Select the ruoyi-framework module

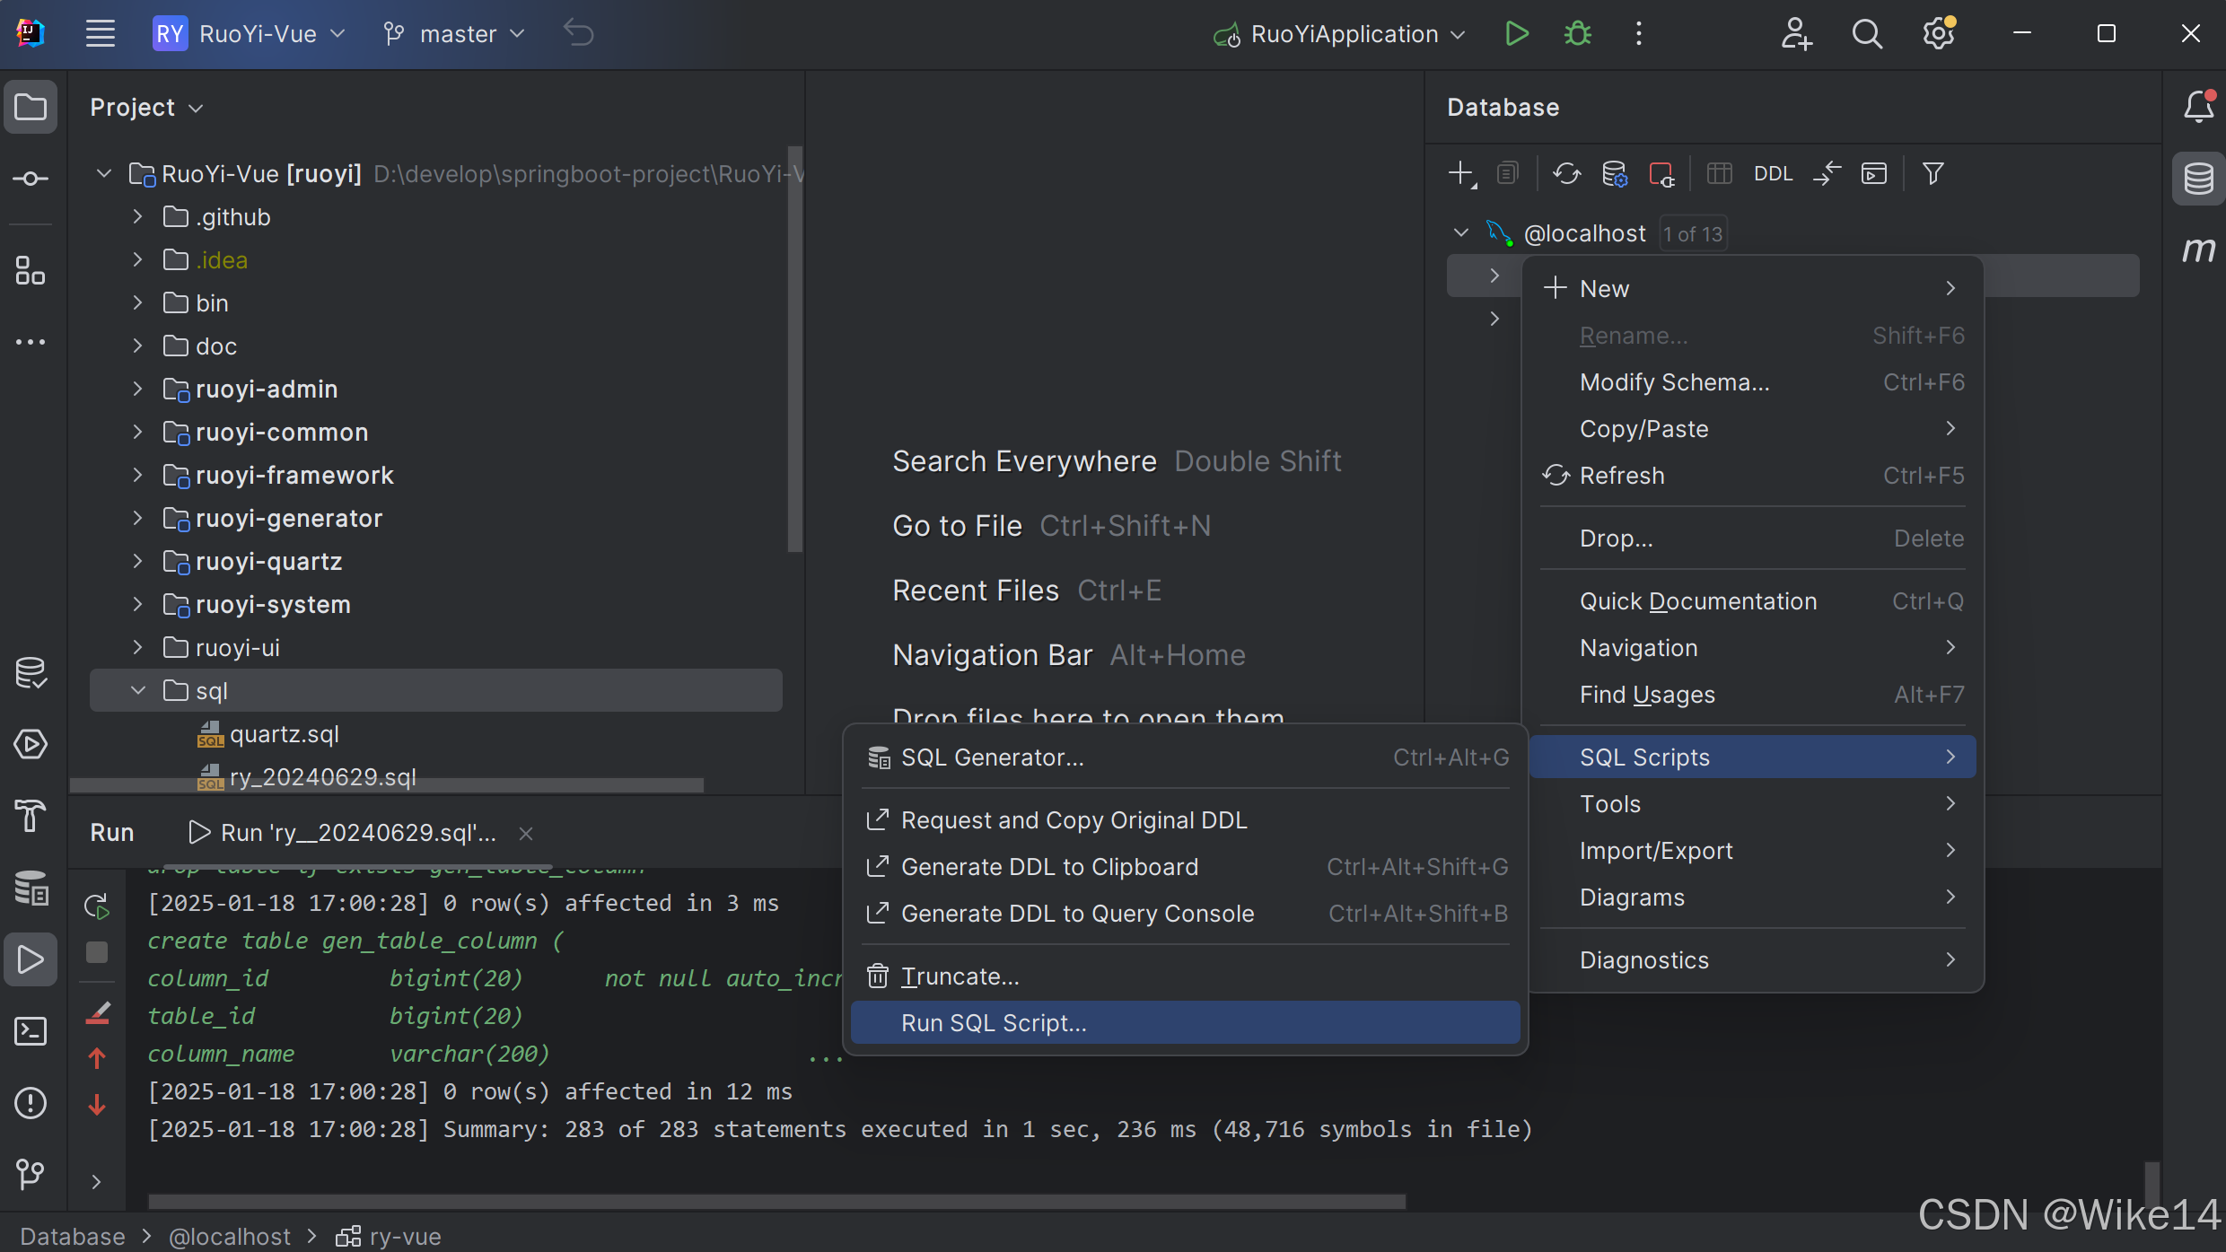(x=294, y=475)
